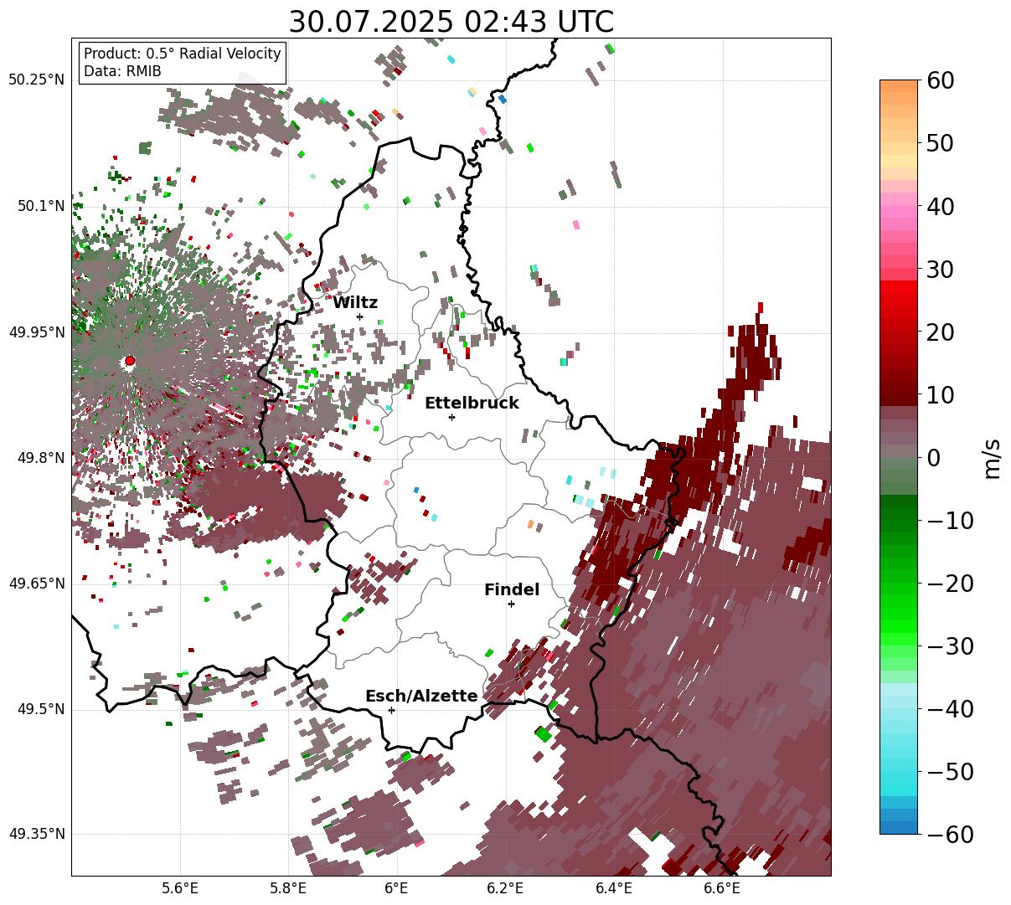This screenshot has width=1011, height=905.
Task: Click the 49.35°N latitude tick label
Action: click(x=36, y=834)
